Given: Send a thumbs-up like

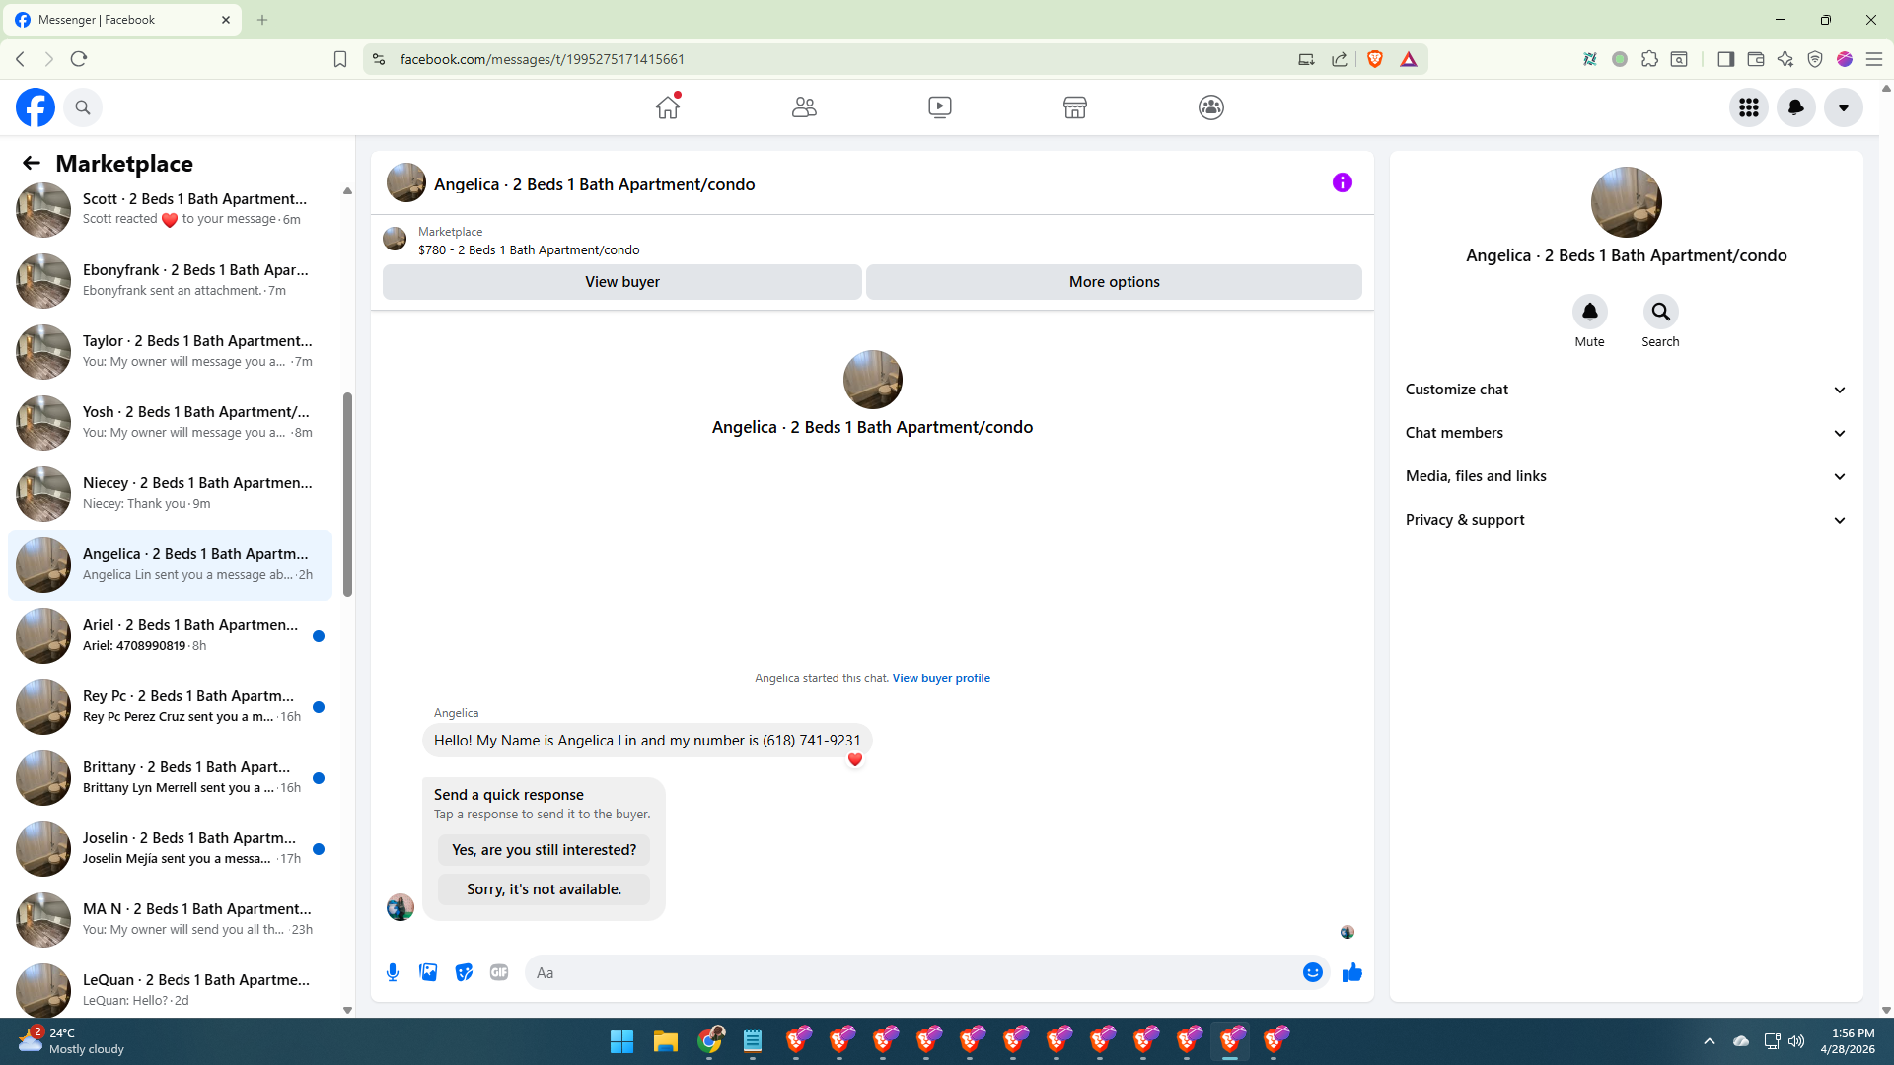Looking at the screenshot, I should [1351, 972].
